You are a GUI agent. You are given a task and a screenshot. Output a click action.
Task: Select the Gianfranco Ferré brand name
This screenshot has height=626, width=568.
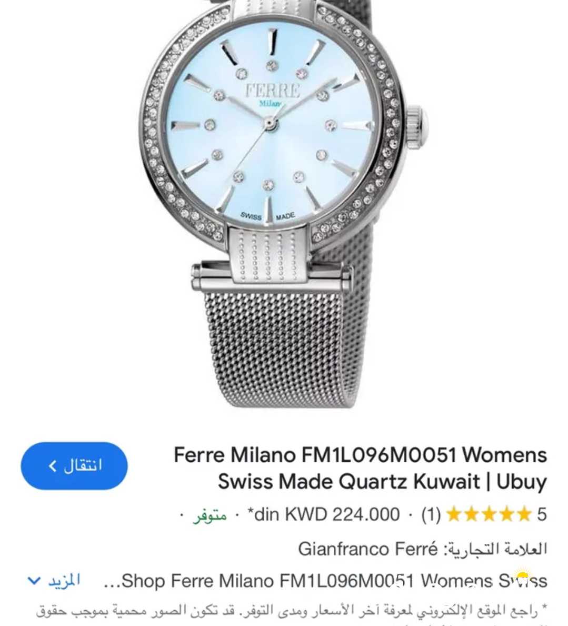point(367,549)
